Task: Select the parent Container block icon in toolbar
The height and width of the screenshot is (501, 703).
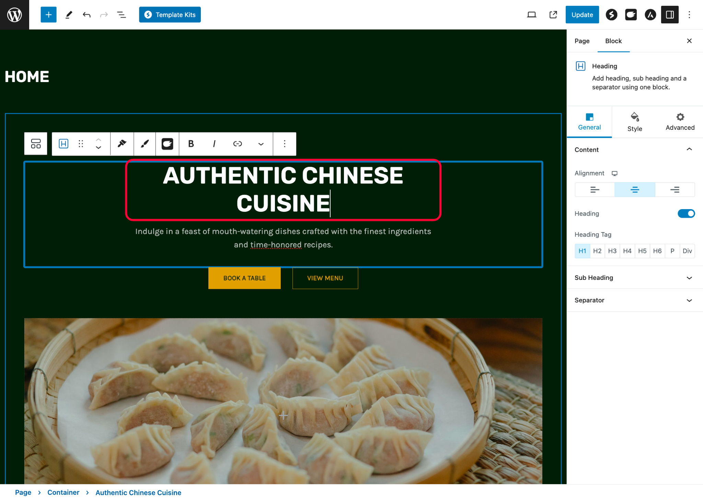Action: click(35, 144)
